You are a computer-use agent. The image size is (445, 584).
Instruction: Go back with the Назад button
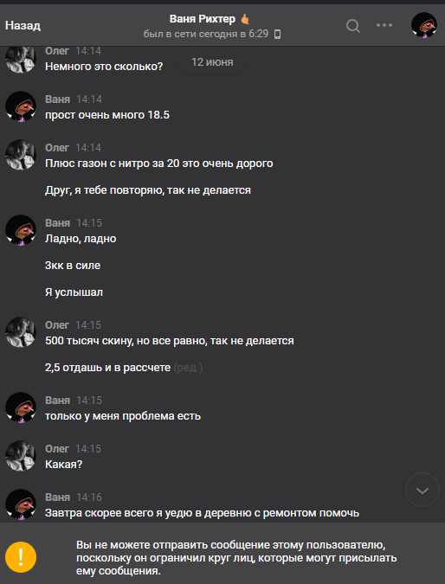click(23, 25)
